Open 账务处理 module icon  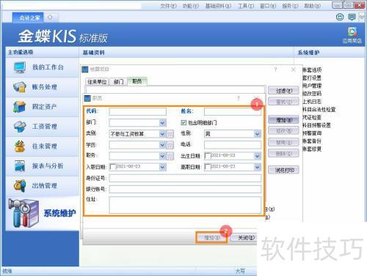(x=20, y=87)
